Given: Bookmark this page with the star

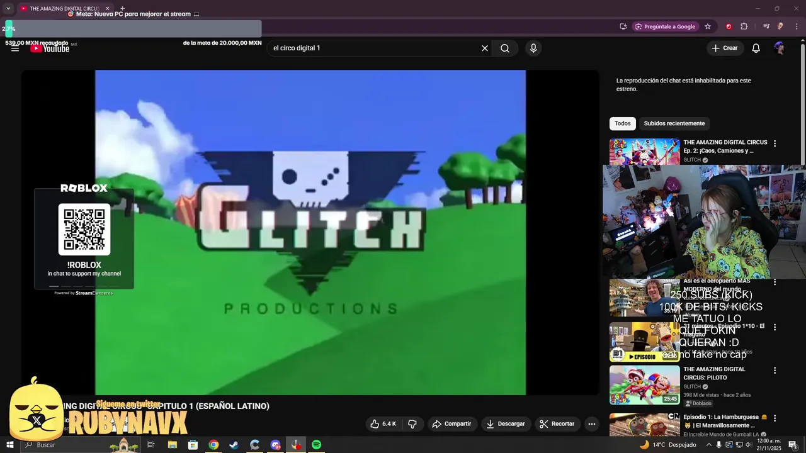Looking at the screenshot, I should [x=708, y=26].
